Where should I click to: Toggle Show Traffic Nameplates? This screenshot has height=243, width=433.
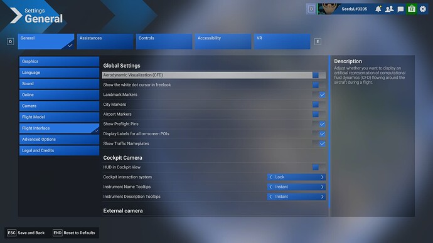319,143
